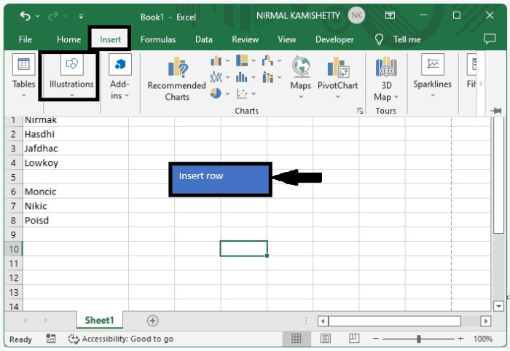The height and width of the screenshot is (351, 510).
Task: Click the grayed-out Redo arrow
Action: 53,15
